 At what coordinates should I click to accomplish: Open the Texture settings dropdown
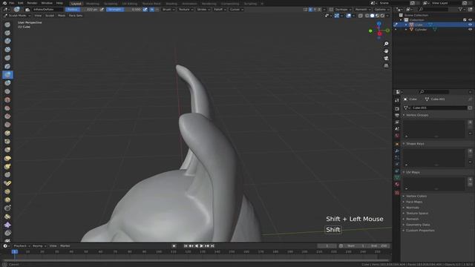coord(186,10)
